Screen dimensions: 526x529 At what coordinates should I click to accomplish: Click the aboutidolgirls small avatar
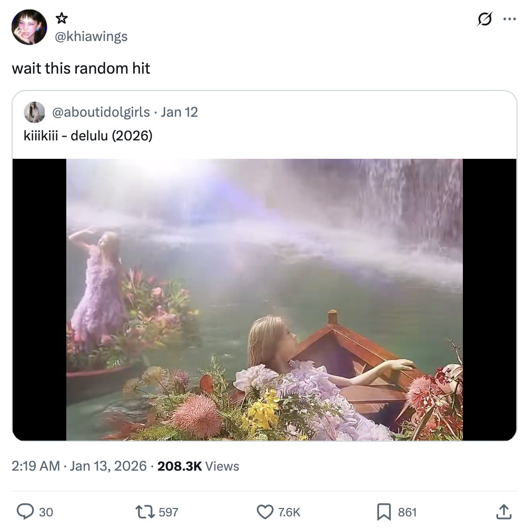point(34,112)
